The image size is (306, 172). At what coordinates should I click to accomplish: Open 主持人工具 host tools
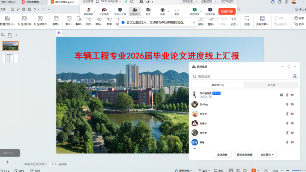click(120, 11)
